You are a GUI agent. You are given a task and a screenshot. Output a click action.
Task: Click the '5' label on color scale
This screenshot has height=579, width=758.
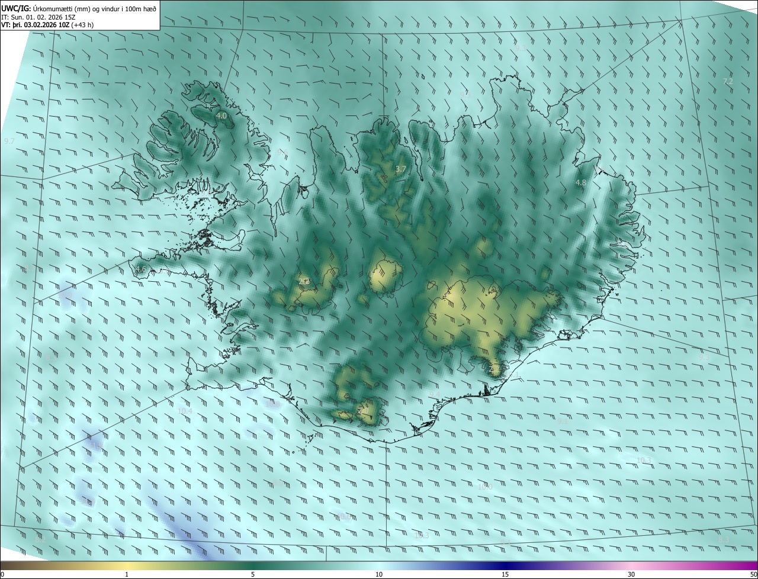tap(253, 574)
